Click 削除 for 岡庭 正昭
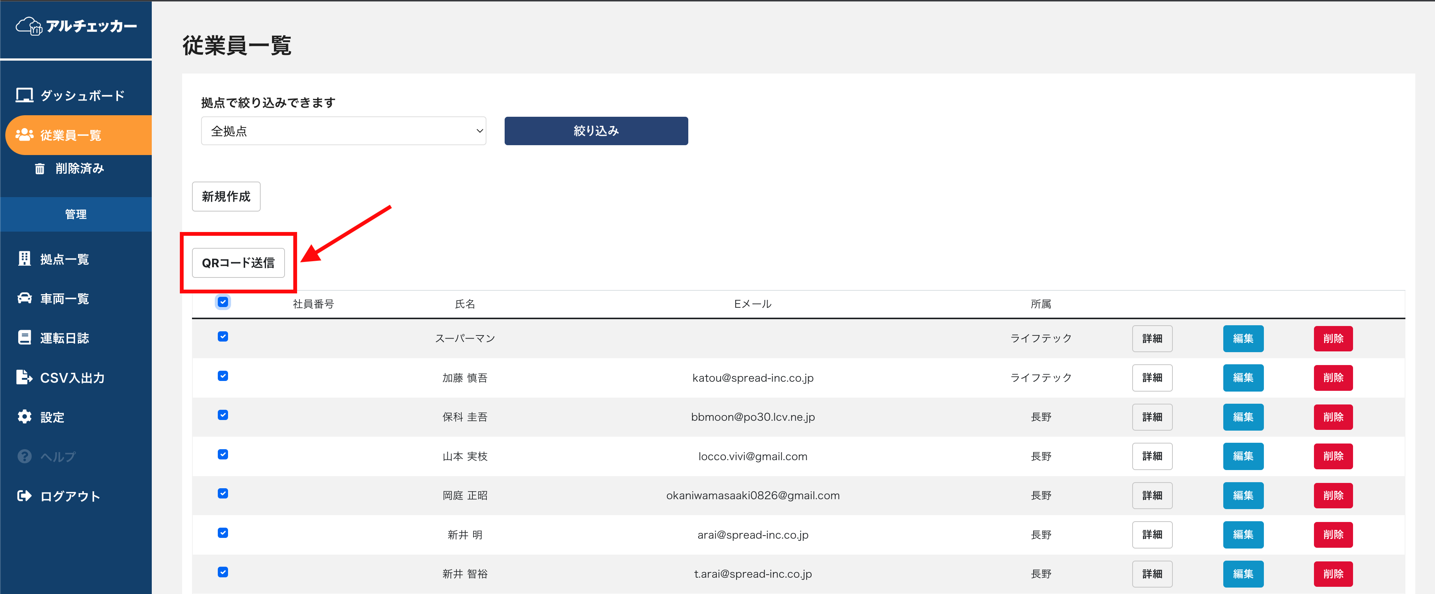Screen dimensions: 1435x594 [1333, 495]
